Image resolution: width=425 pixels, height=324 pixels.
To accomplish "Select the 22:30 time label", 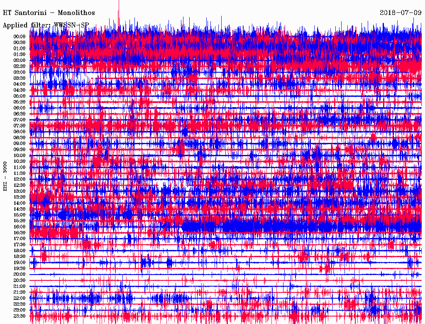I will (20, 304).
